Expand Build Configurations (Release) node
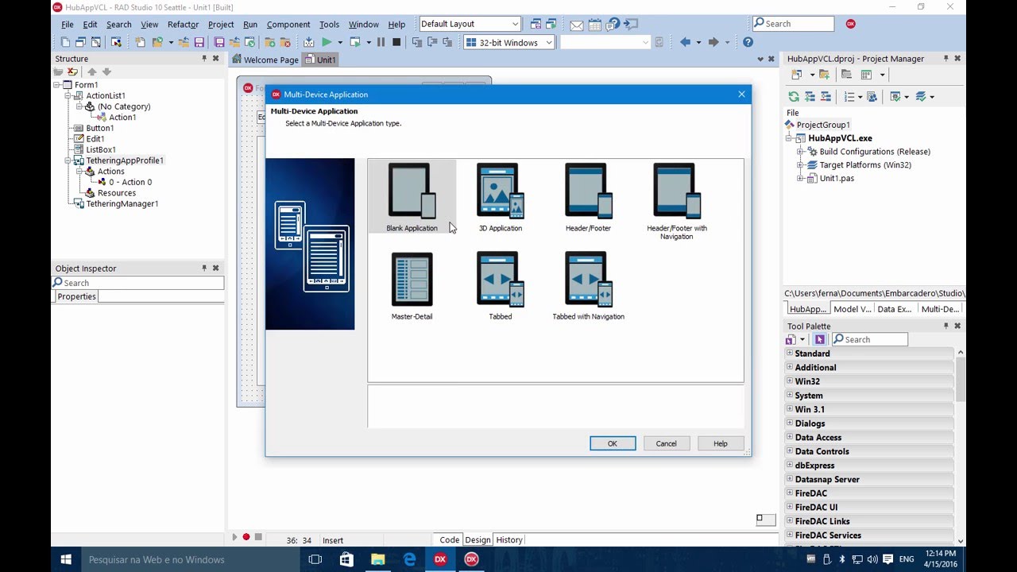The height and width of the screenshot is (572, 1017). (801, 152)
